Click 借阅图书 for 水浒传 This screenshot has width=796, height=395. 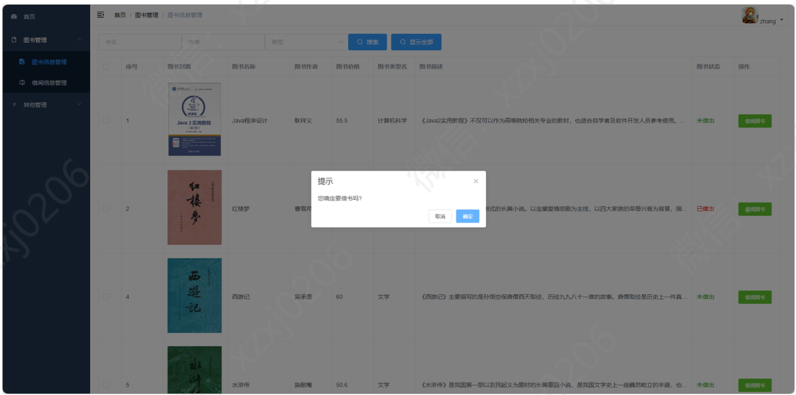pos(755,385)
